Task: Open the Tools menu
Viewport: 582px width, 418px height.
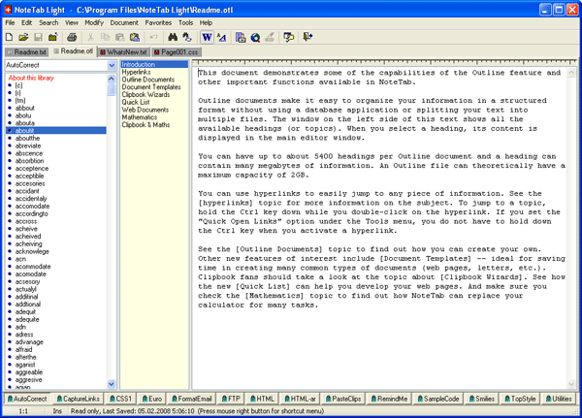Action: [x=185, y=22]
